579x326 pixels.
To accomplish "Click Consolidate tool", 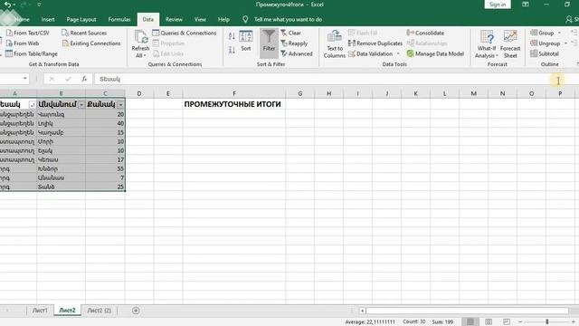I will click(x=425, y=33).
